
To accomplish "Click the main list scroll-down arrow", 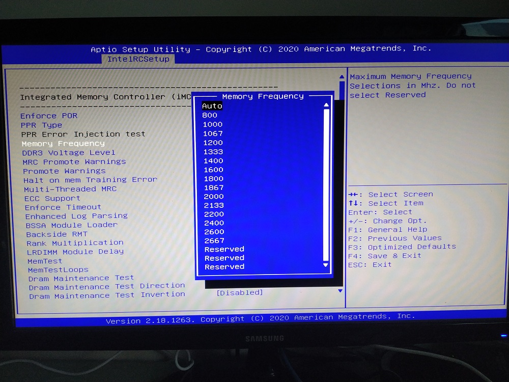I will (340, 291).
